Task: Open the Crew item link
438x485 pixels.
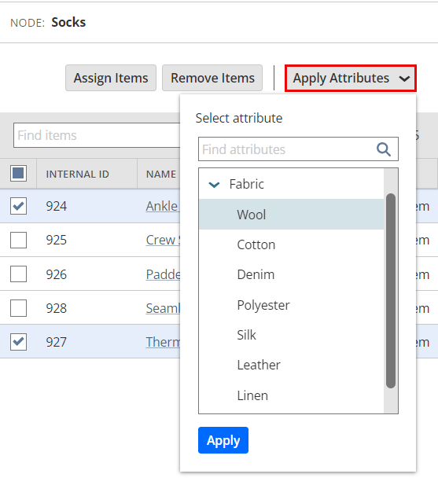Action: (x=163, y=240)
